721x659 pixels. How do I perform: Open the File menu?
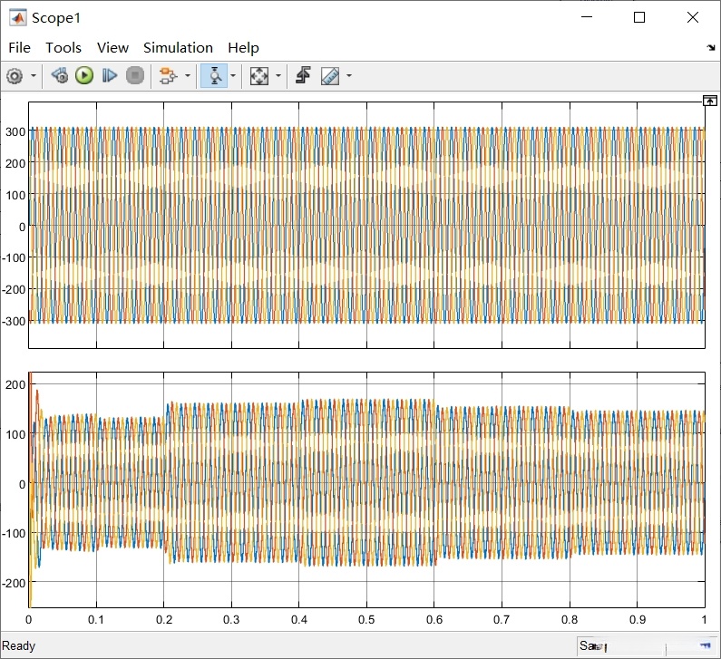click(19, 48)
